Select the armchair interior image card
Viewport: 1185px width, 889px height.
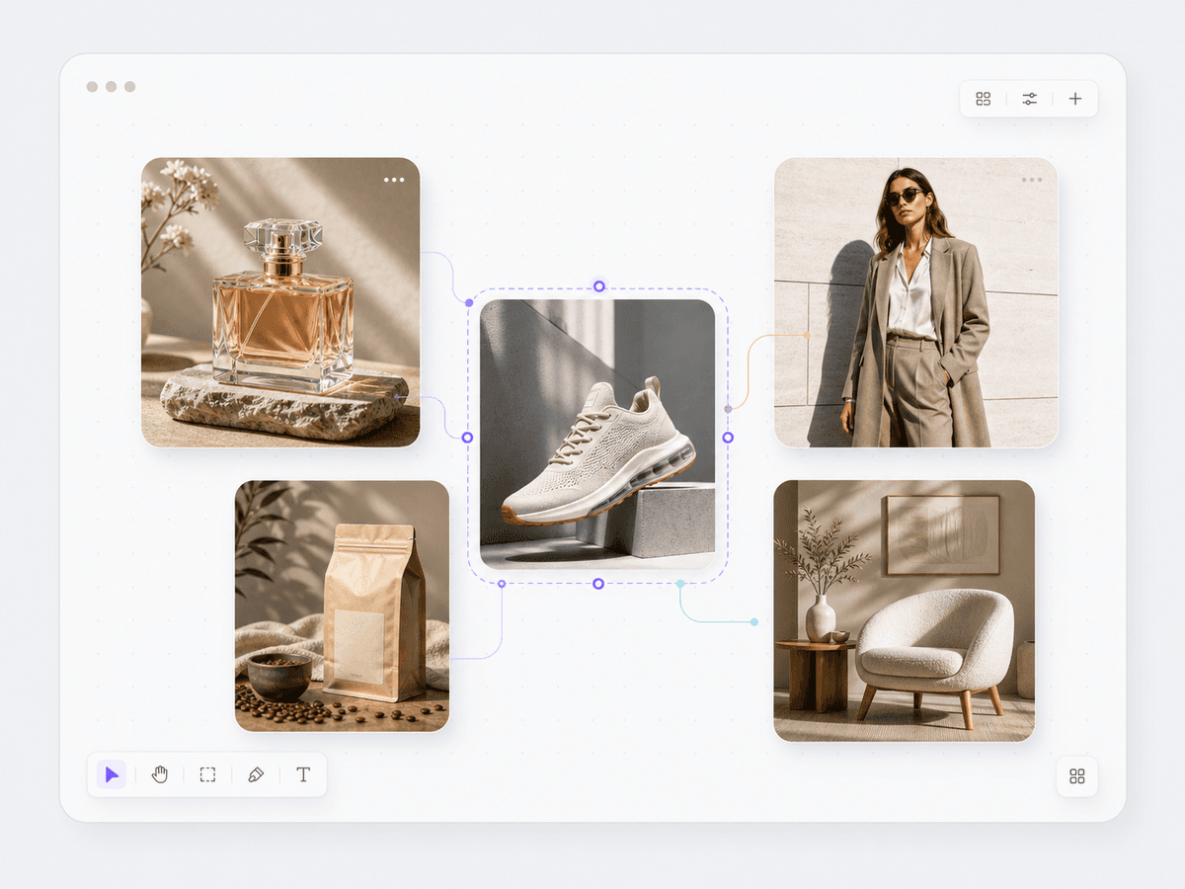click(x=905, y=610)
